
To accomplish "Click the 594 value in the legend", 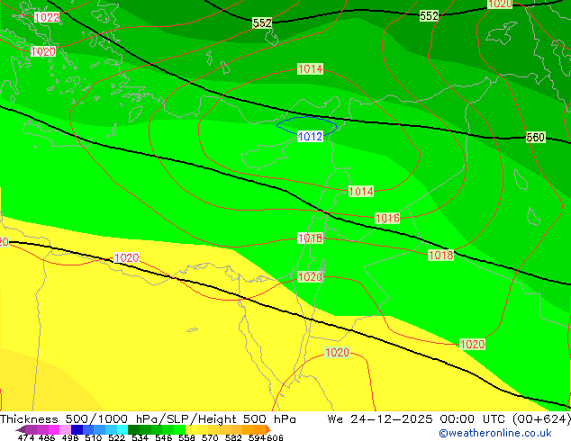I will 257,437.
